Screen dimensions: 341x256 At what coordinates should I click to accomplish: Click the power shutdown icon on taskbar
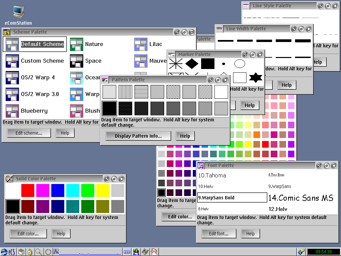click(48, 252)
